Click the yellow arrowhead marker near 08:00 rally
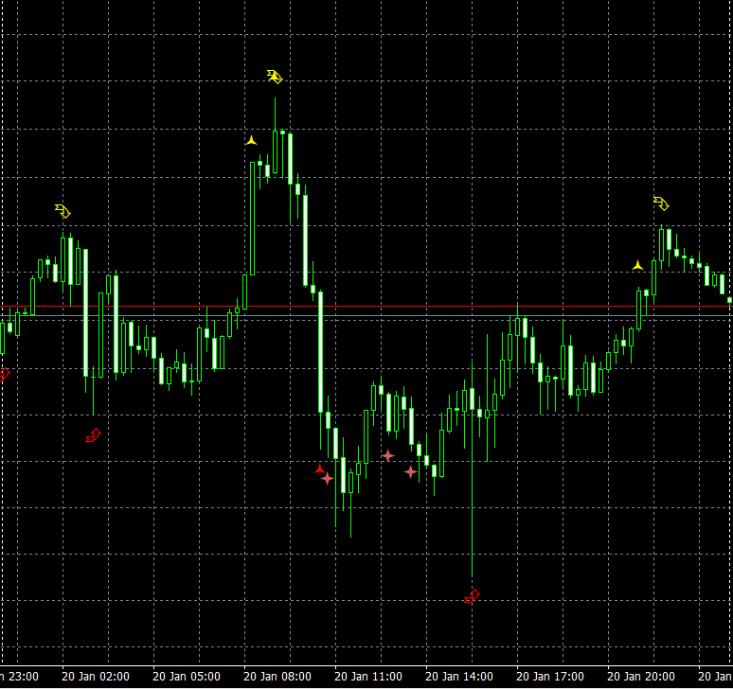Image resolution: width=733 pixels, height=689 pixels. [252, 140]
